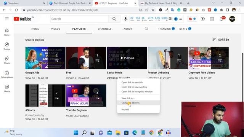Share this page icon in address bar
This screenshot has height=137, width=244.
coord(146,10)
